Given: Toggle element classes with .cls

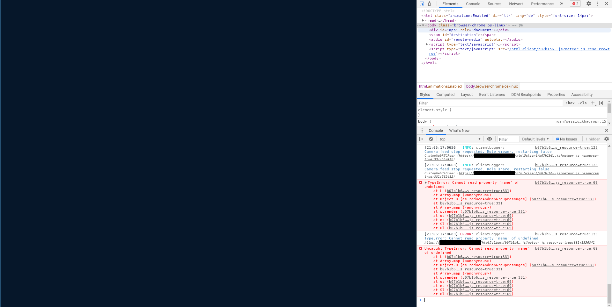Looking at the screenshot, I should [582, 103].
